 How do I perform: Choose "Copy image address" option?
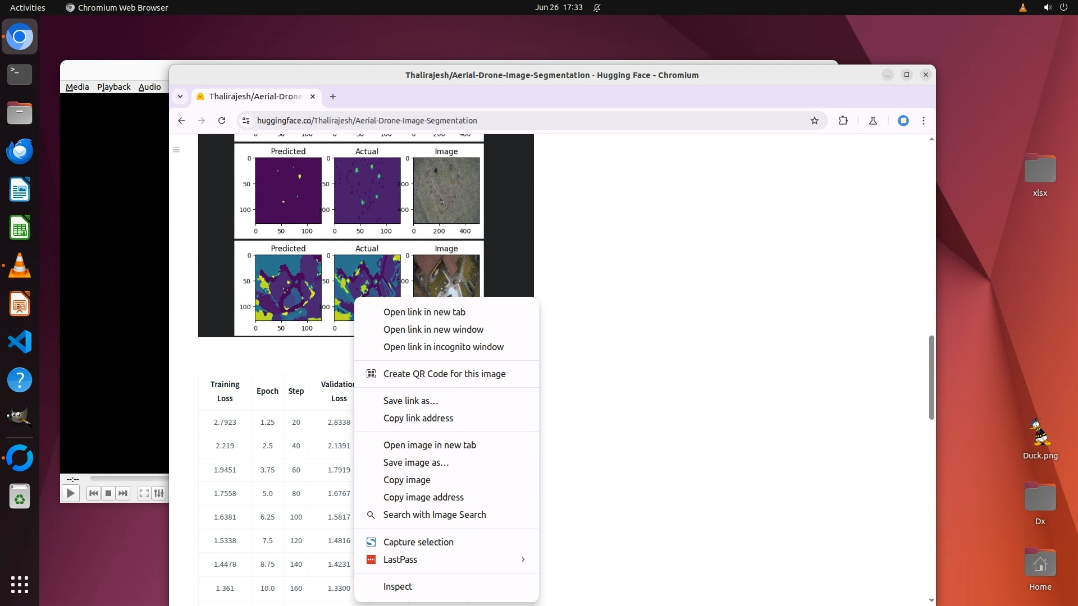pyautogui.click(x=423, y=497)
